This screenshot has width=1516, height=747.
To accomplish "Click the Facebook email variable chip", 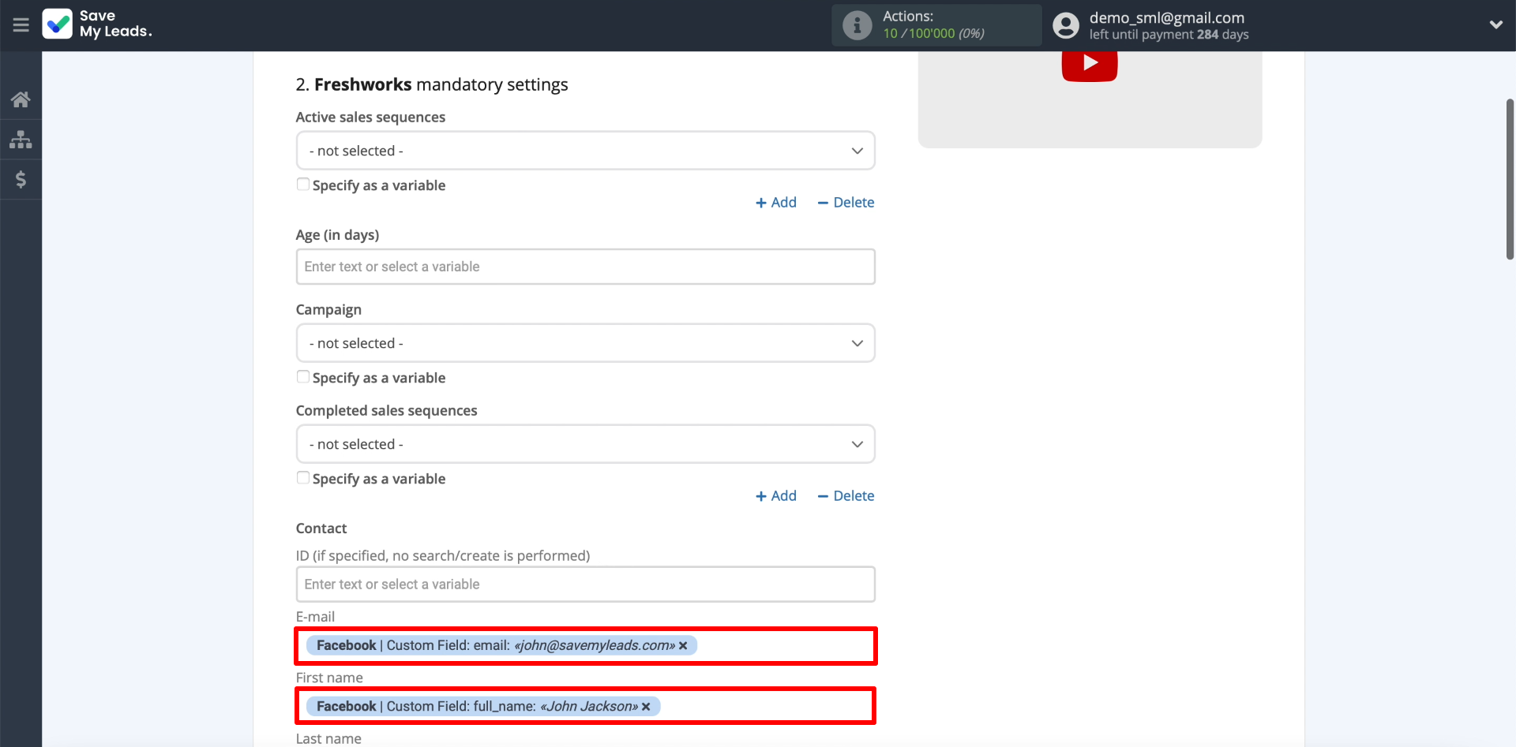I will coord(501,646).
